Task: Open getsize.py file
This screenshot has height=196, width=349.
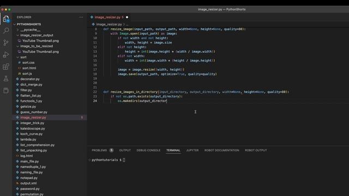Action: [x=28, y=107]
